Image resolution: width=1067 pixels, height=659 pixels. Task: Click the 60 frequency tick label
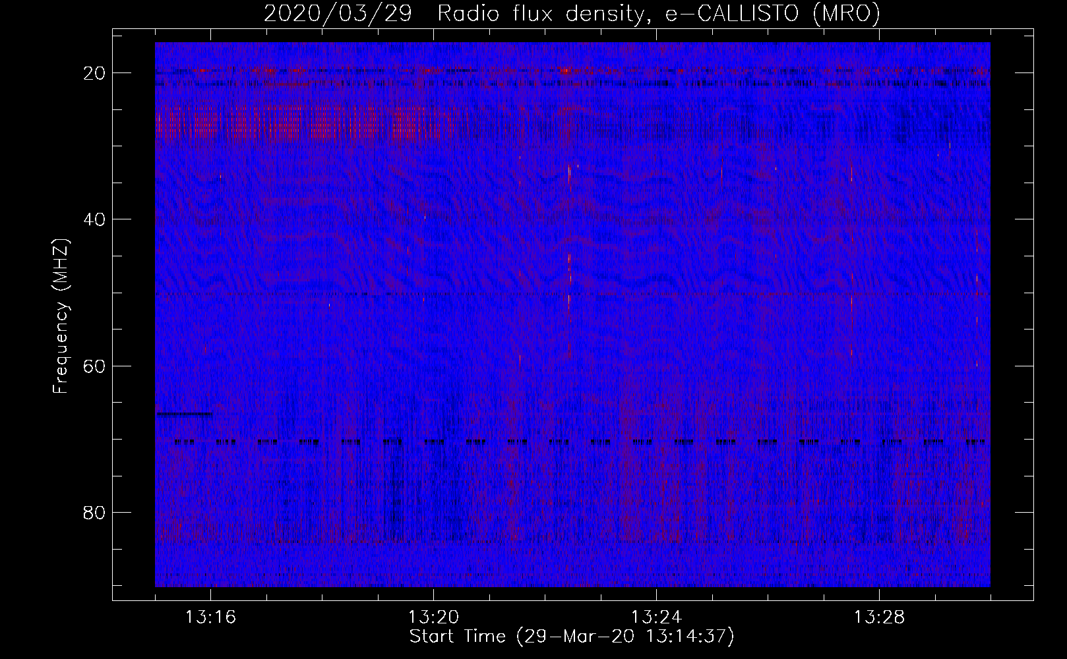pyautogui.click(x=95, y=366)
